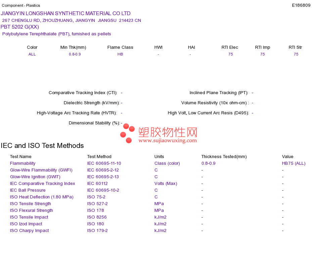Select test method IEC 60695-2-13

click(103, 177)
